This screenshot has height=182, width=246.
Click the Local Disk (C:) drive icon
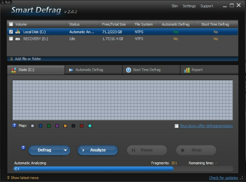click(x=18, y=31)
